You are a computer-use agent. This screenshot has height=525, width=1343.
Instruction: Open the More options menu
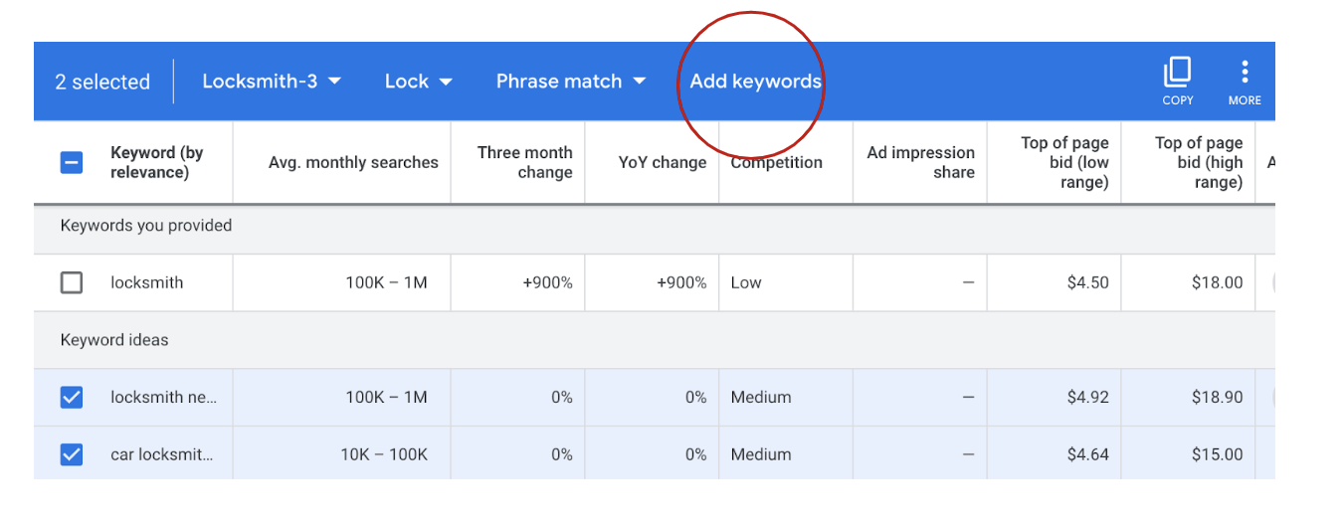point(1245,74)
